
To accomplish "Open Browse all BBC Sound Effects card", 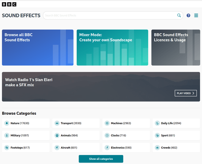I will pos(38,48).
